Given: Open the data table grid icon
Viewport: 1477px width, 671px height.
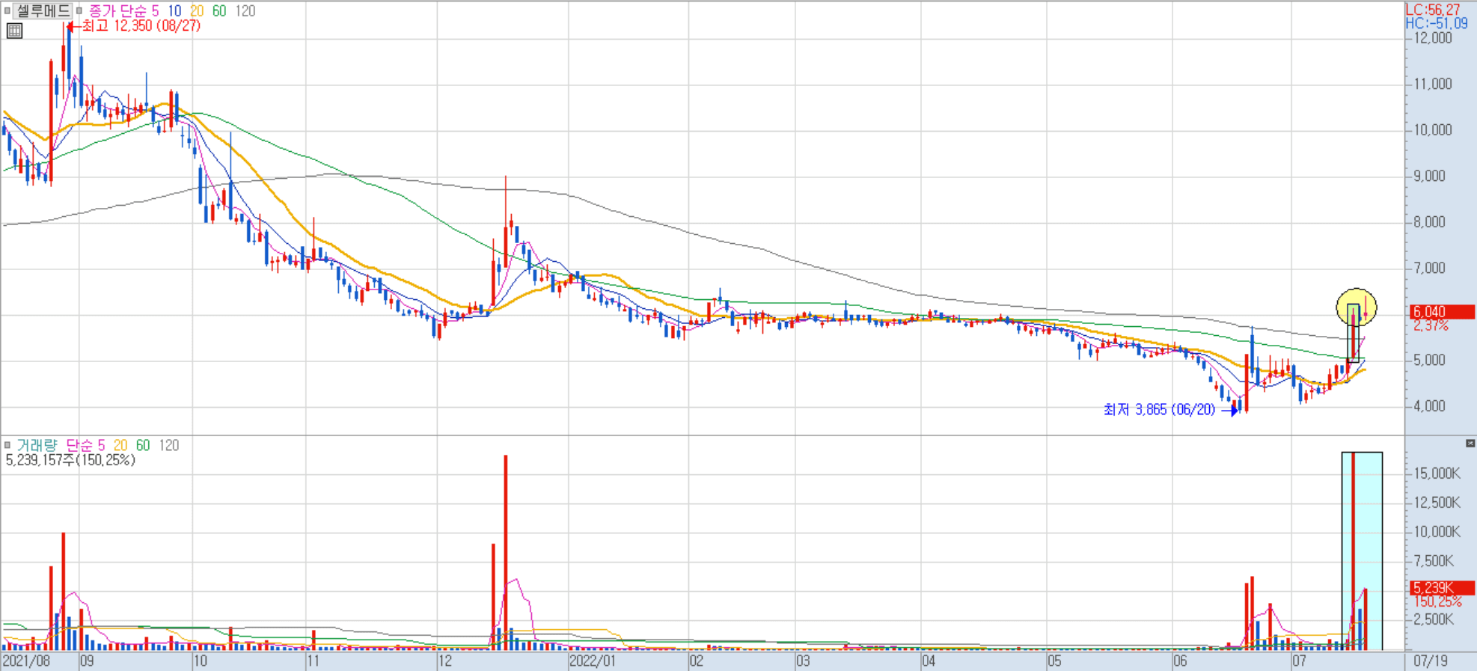Looking at the screenshot, I should click(14, 31).
